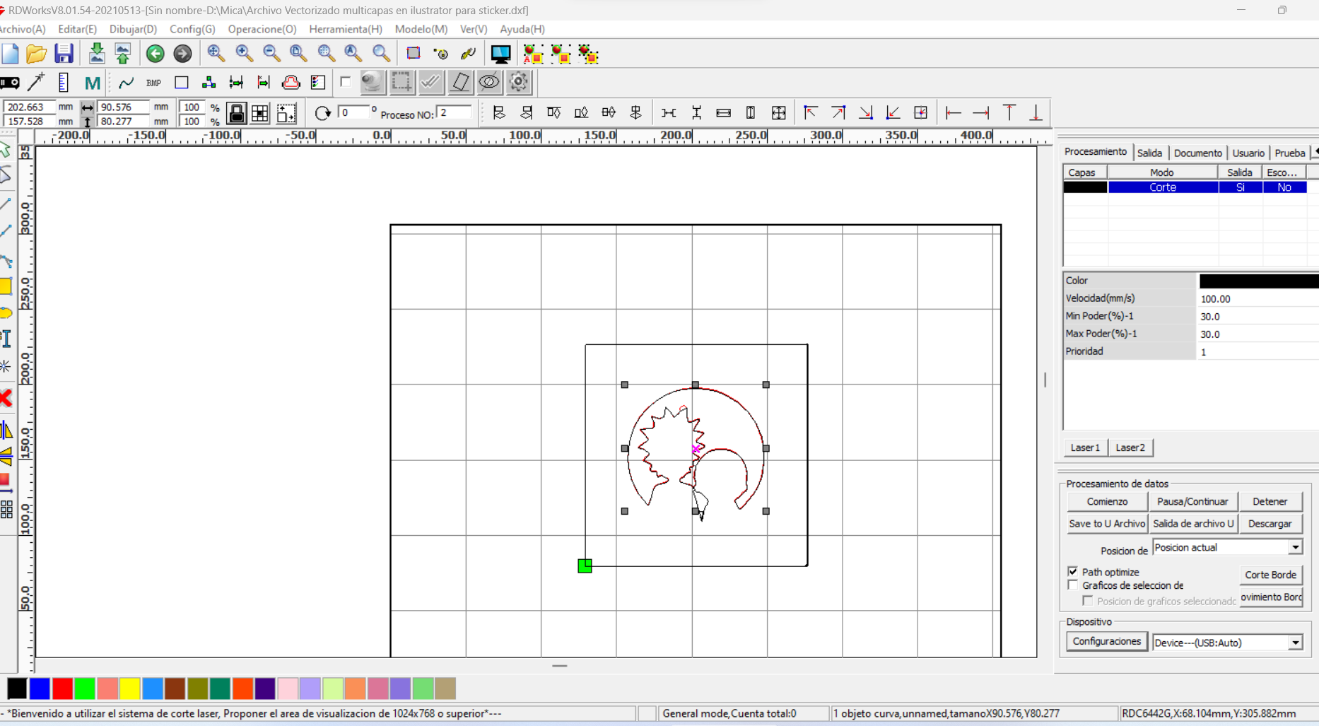The image size is (1319, 726).
Task: Select the yellow ellipse tool in the left toolbar
Action: (x=6, y=312)
